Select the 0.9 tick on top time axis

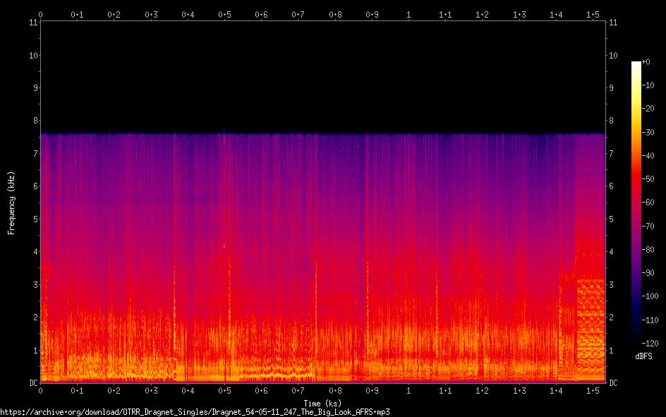point(372,14)
